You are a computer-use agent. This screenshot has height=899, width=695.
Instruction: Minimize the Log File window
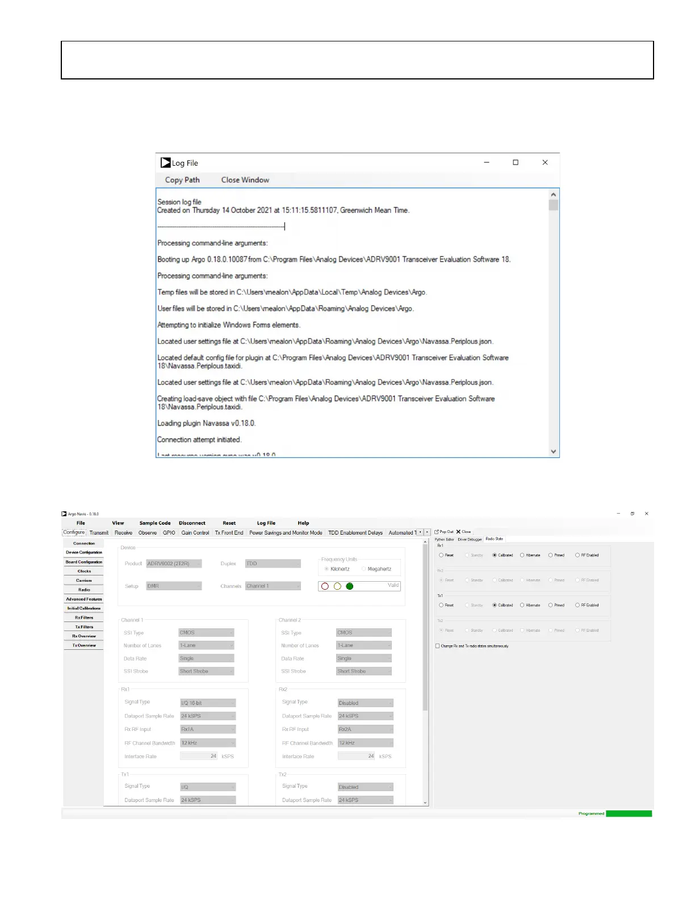[x=487, y=162]
